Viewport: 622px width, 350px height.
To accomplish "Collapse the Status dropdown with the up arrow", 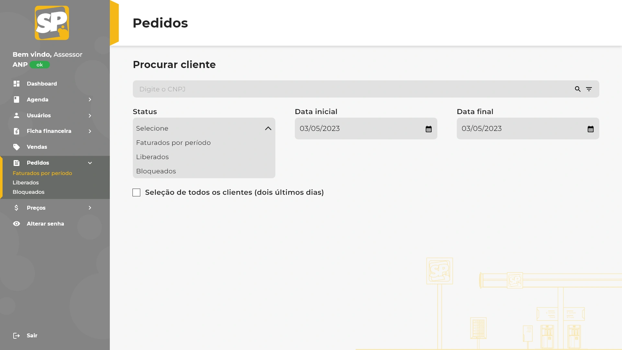I will click(x=268, y=129).
